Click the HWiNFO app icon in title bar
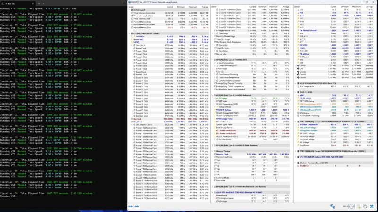The image size is (378, 212). 129,2
